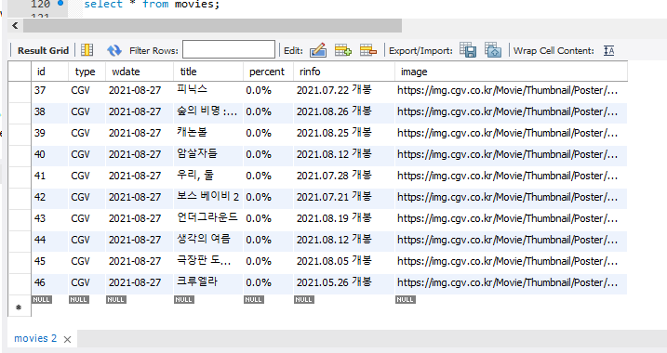Select the title cell 암살자들
The width and height of the screenshot is (667, 353).
208,154
